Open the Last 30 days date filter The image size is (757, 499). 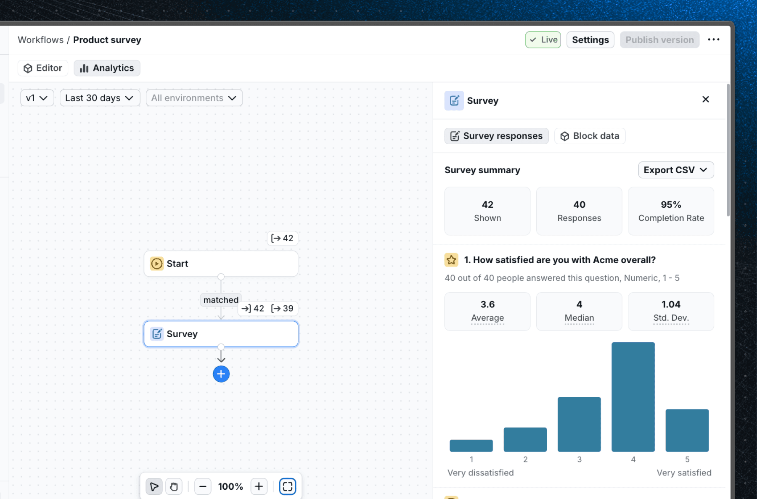coord(99,98)
